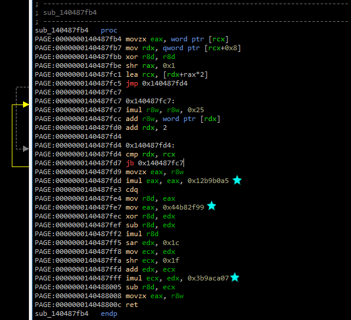Screen dimensions: 351x320
Task: Click the yellow jump arrow head at 0x140487fc7
Action: (x=26, y=105)
